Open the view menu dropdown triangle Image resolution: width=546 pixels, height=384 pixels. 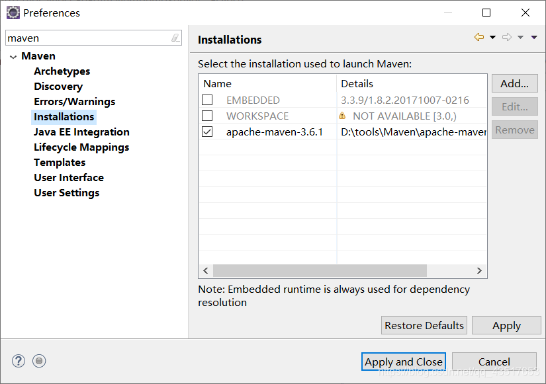[534, 37]
